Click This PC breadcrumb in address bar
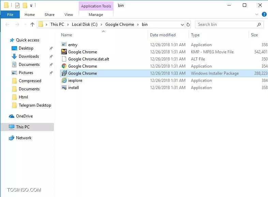Image resolution: width=268 pixels, height=197 pixels. tap(57, 24)
